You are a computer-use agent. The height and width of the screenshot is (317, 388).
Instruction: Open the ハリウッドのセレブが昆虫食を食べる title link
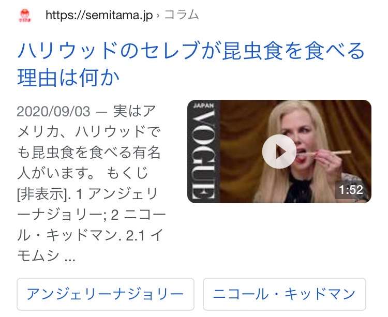[190, 51]
